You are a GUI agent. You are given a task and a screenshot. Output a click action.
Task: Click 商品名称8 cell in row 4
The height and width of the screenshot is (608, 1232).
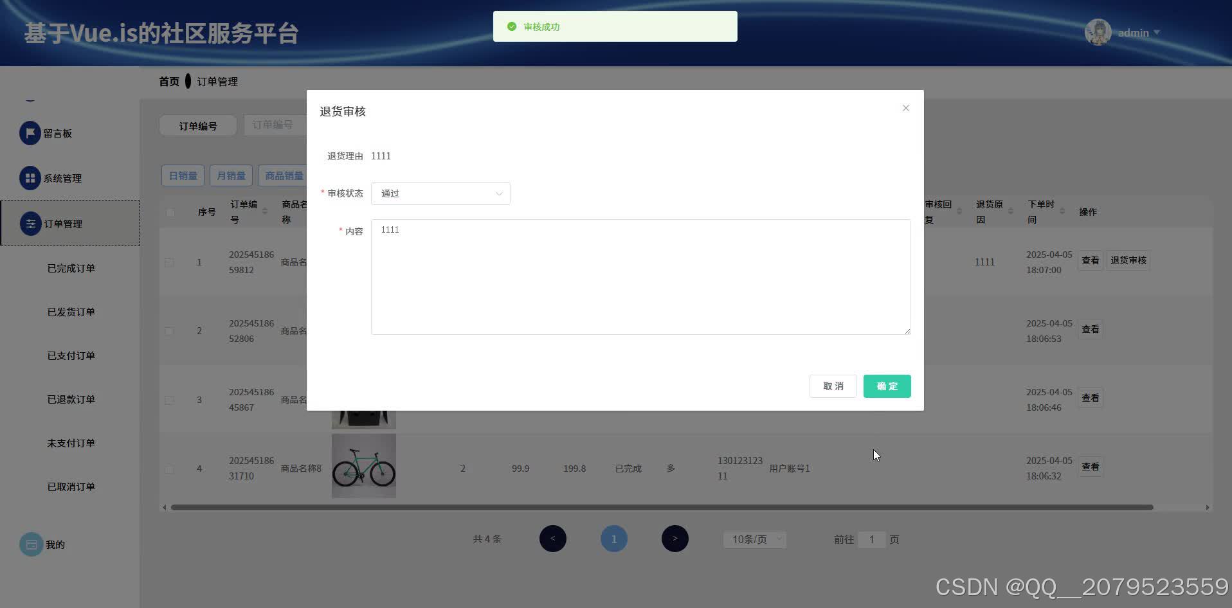point(301,469)
